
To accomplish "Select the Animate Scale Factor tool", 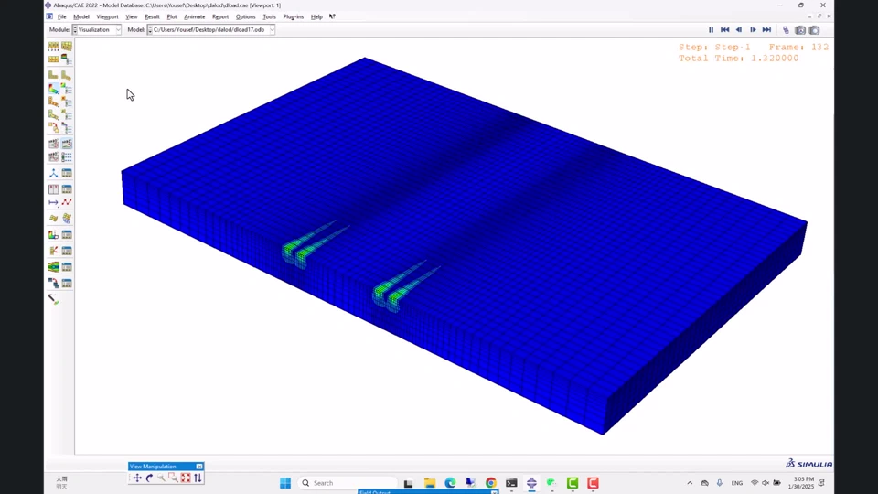I will point(53,144).
